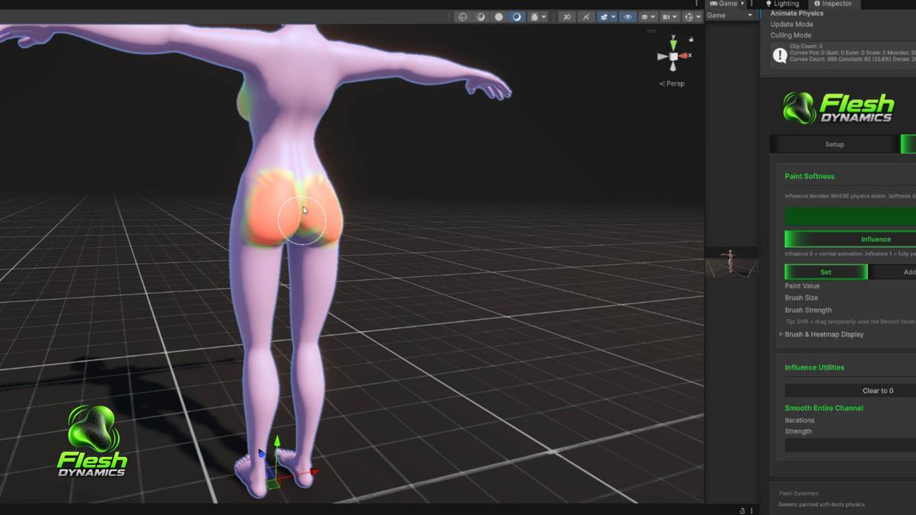Select shaded wireframe draw mode icon
The width and height of the screenshot is (916, 515).
[481, 16]
